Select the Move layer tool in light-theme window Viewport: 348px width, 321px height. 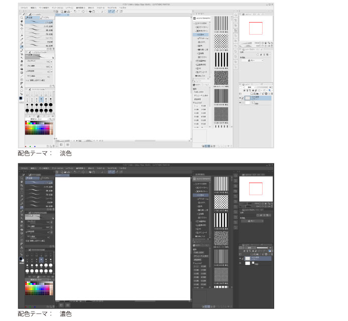click(x=22, y=29)
